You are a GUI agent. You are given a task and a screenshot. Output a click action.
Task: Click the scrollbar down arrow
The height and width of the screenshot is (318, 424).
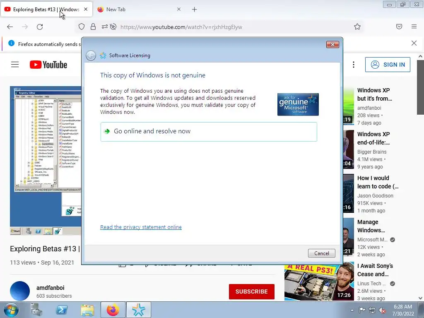[x=420, y=298]
